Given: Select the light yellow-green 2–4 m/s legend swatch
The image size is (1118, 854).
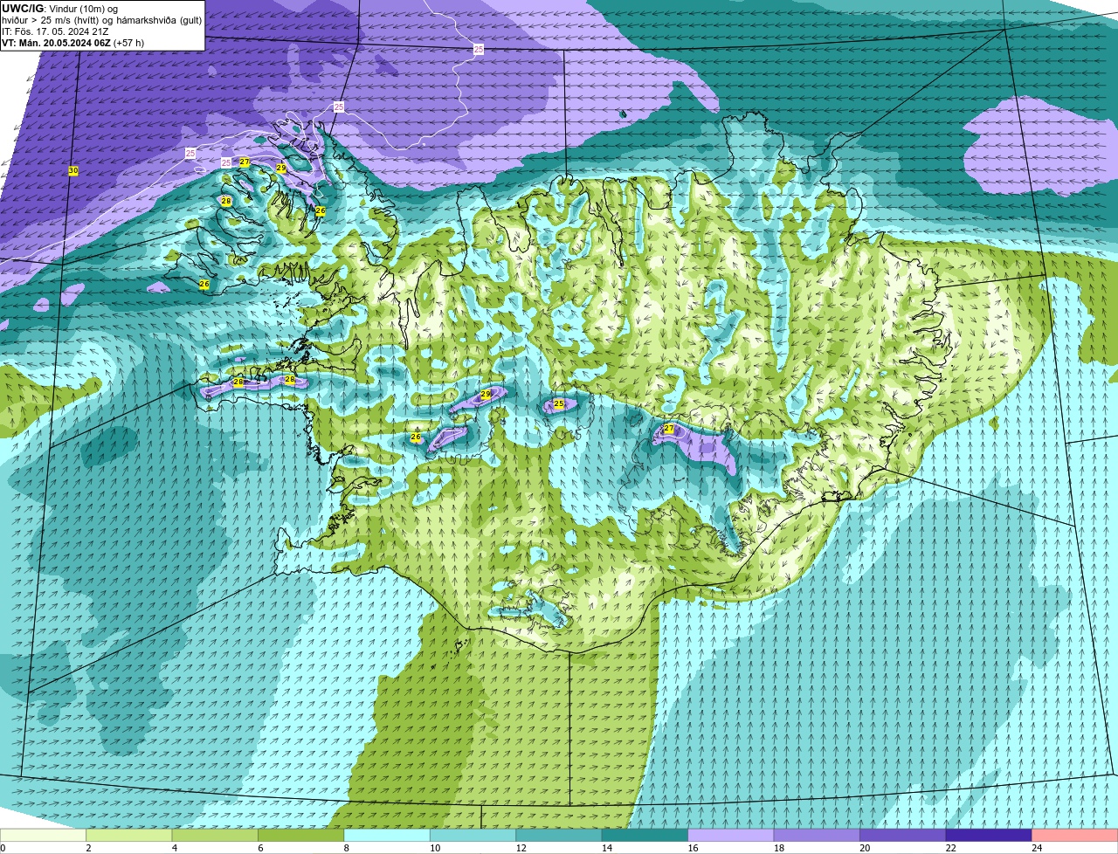Looking at the screenshot, I should pos(129,835).
